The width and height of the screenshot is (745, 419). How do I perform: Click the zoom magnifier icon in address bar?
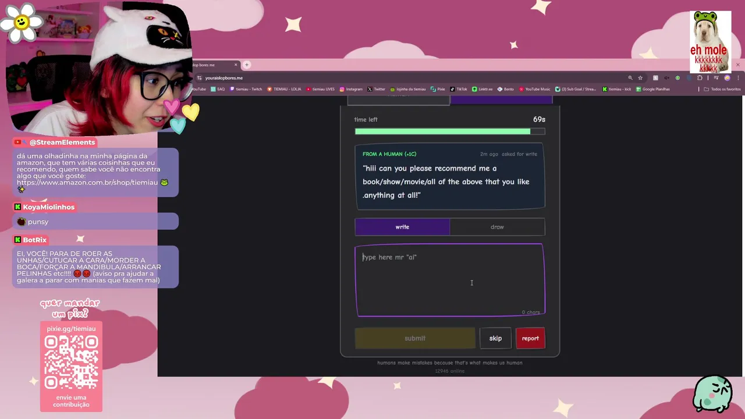(630, 78)
